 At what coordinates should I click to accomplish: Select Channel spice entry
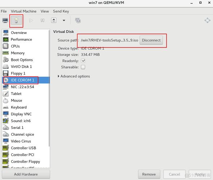26,134
